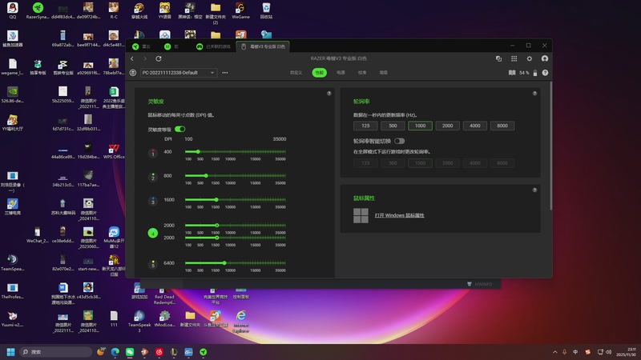
Task: Open the 自定义 sub-tab
Action: [x=296, y=73]
